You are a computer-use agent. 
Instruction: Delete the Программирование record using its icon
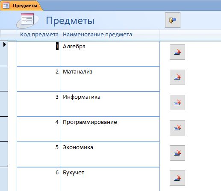click(x=177, y=128)
